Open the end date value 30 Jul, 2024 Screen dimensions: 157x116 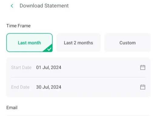coord(48,87)
